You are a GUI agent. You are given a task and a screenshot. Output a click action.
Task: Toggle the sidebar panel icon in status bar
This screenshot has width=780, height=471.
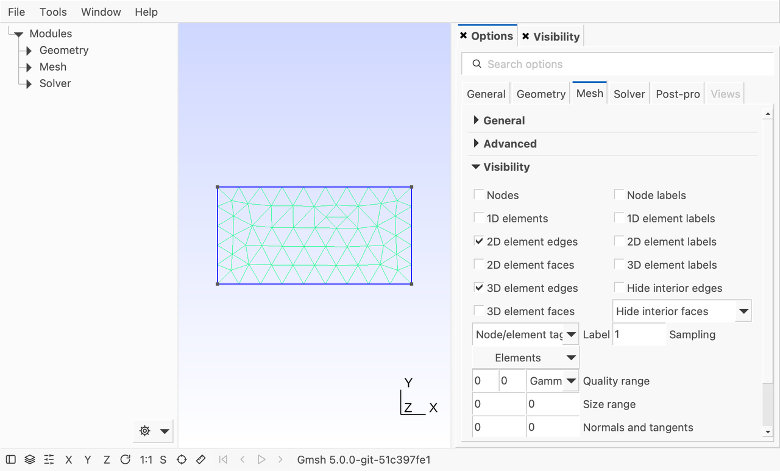[11, 459]
